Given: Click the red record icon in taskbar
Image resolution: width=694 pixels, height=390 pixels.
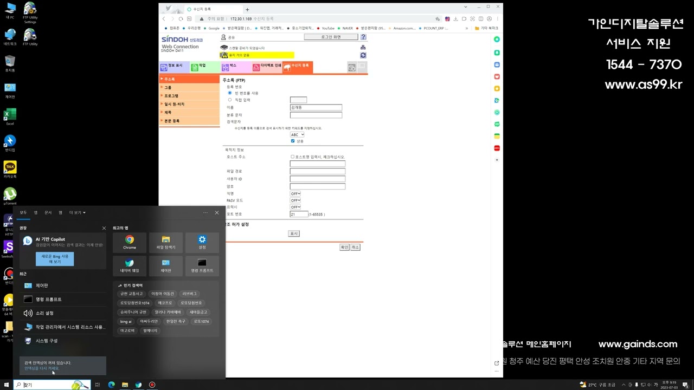Looking at the screenshot, I should coord(152,385).
